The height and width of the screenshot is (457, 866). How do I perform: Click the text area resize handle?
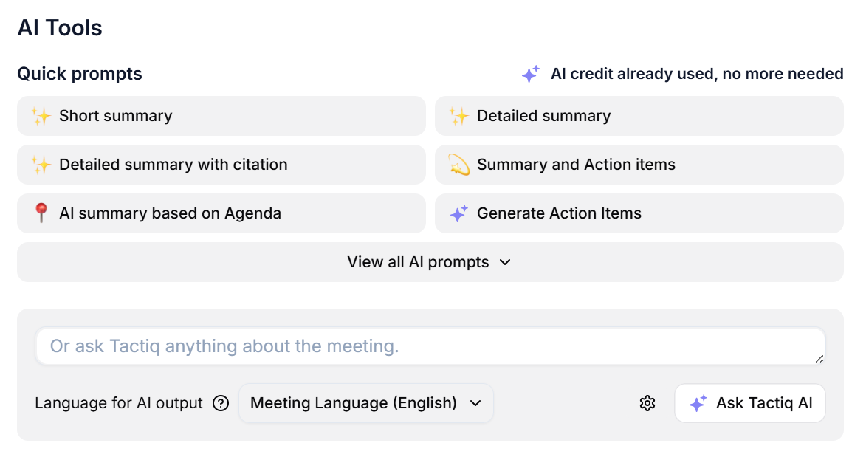pos(819,359)
